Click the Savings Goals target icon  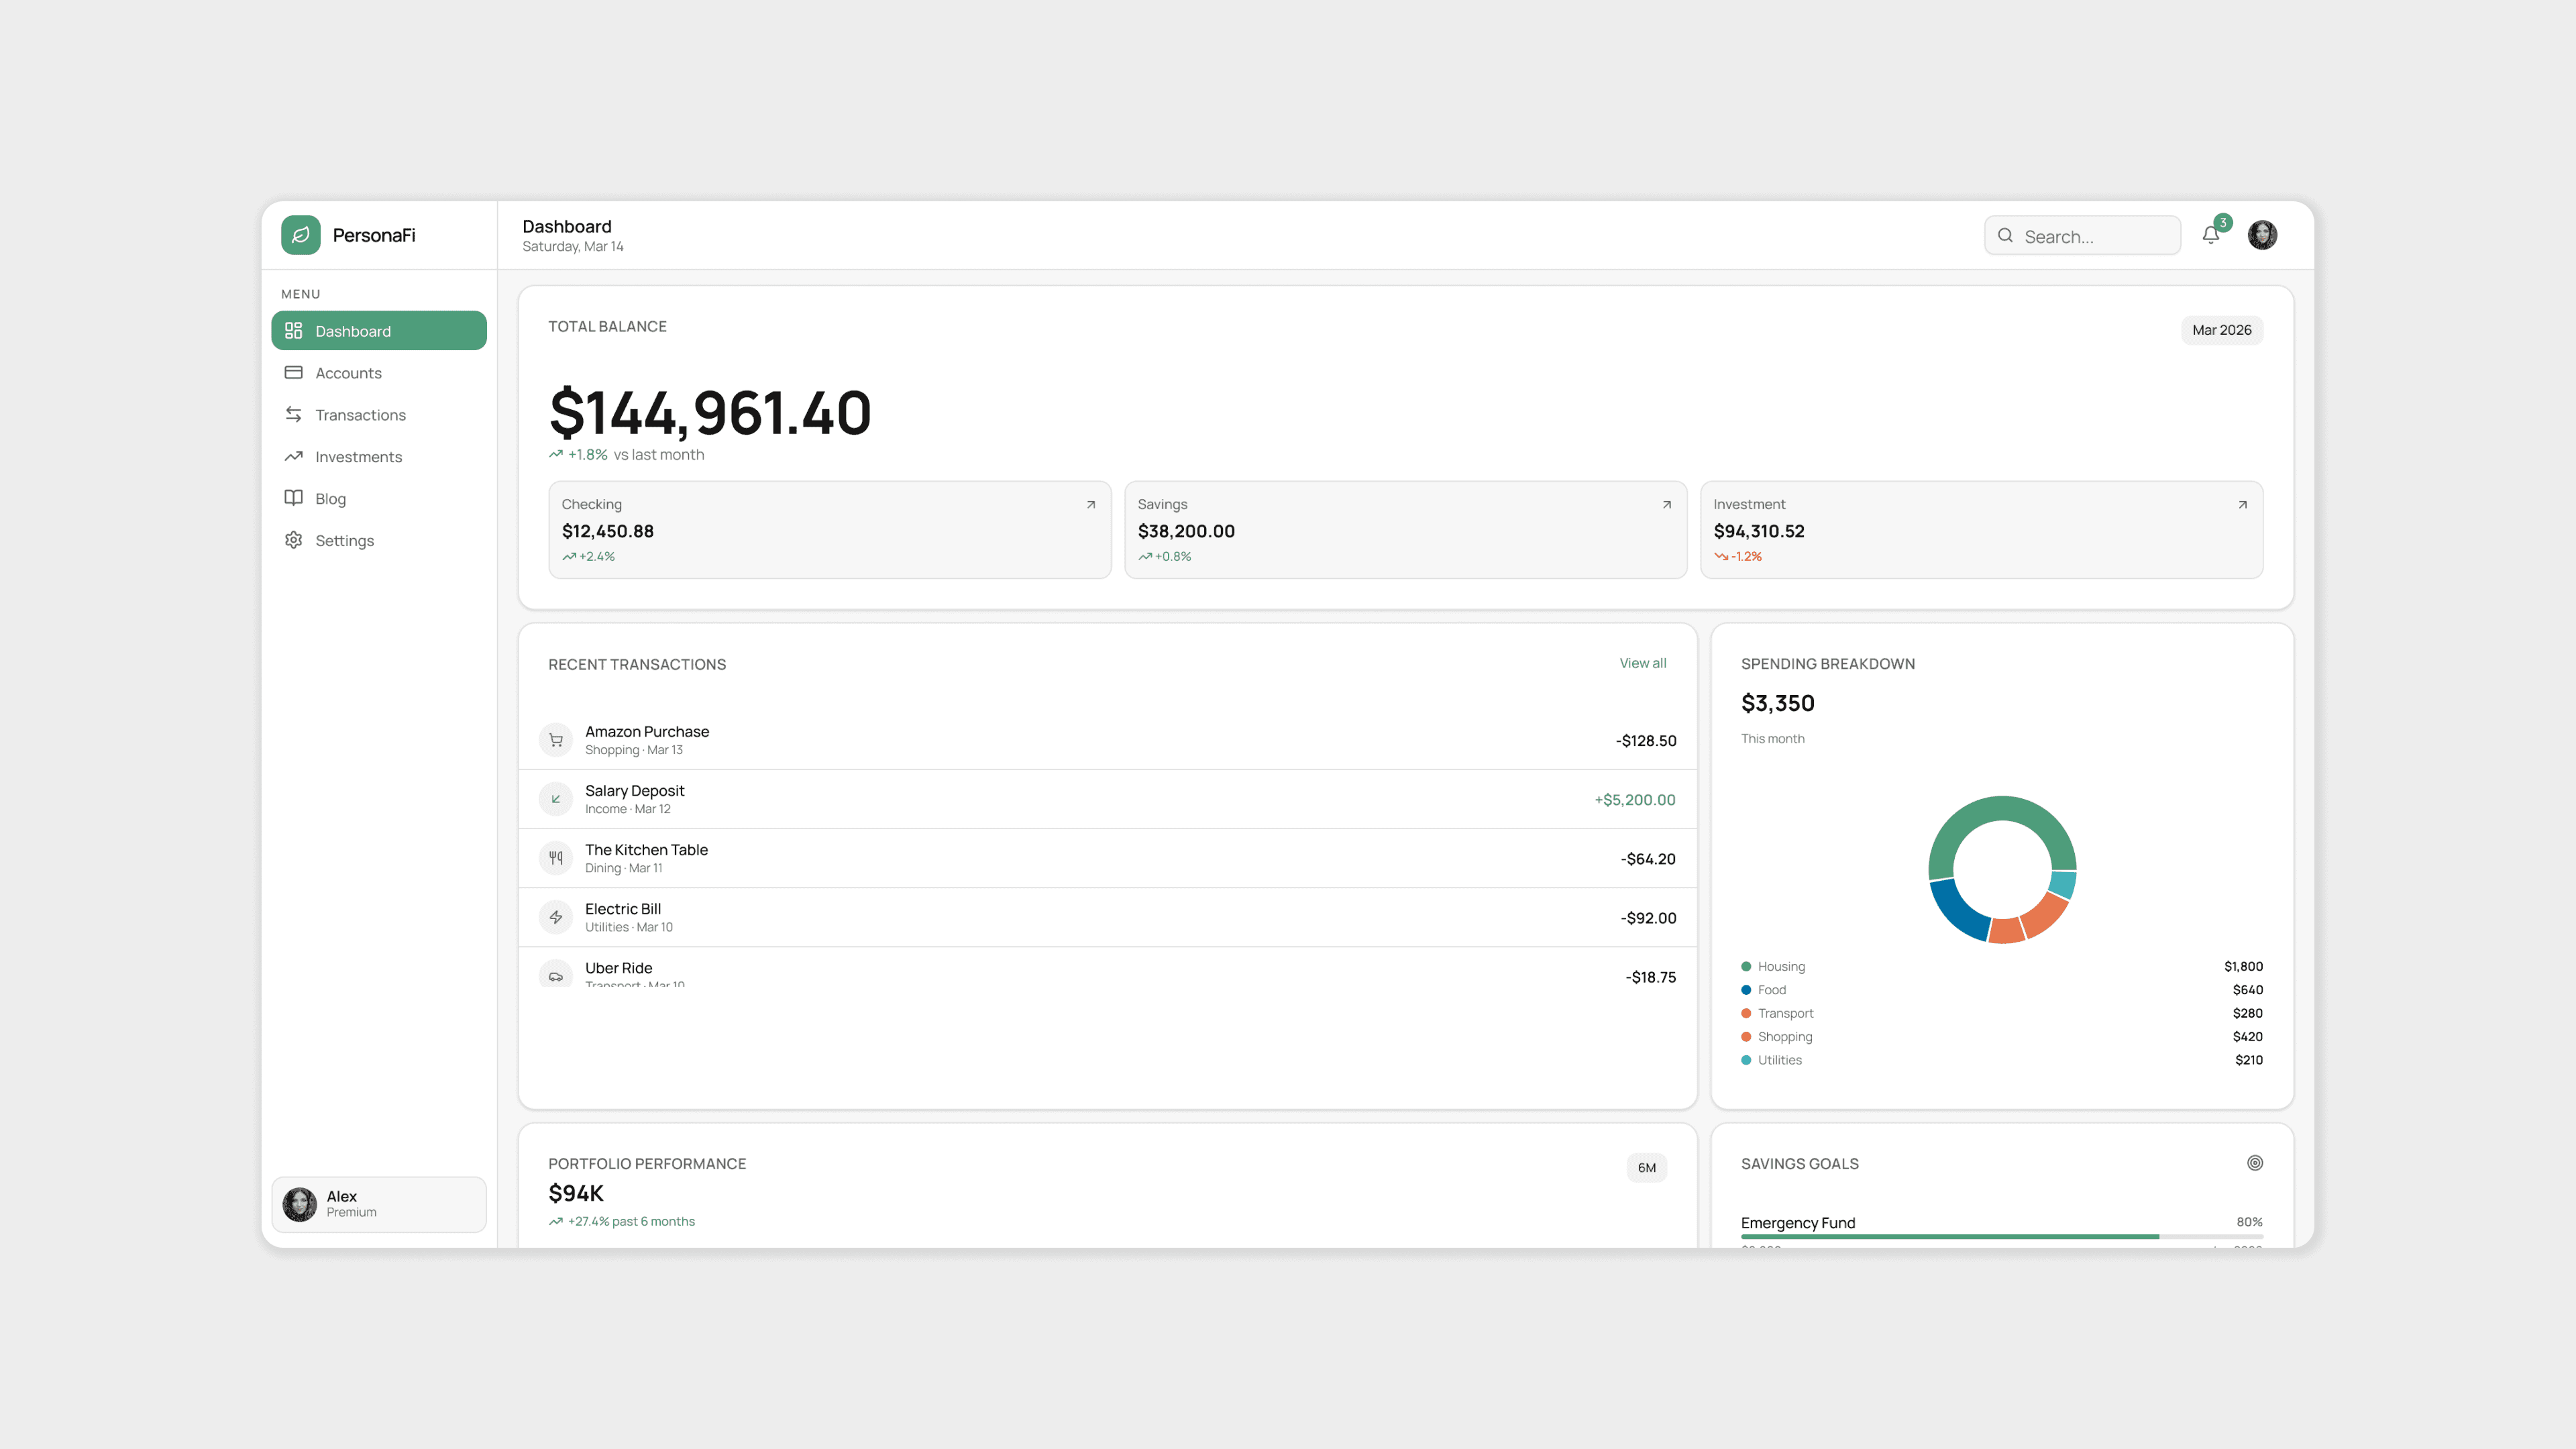[x=2254, y=1163]
